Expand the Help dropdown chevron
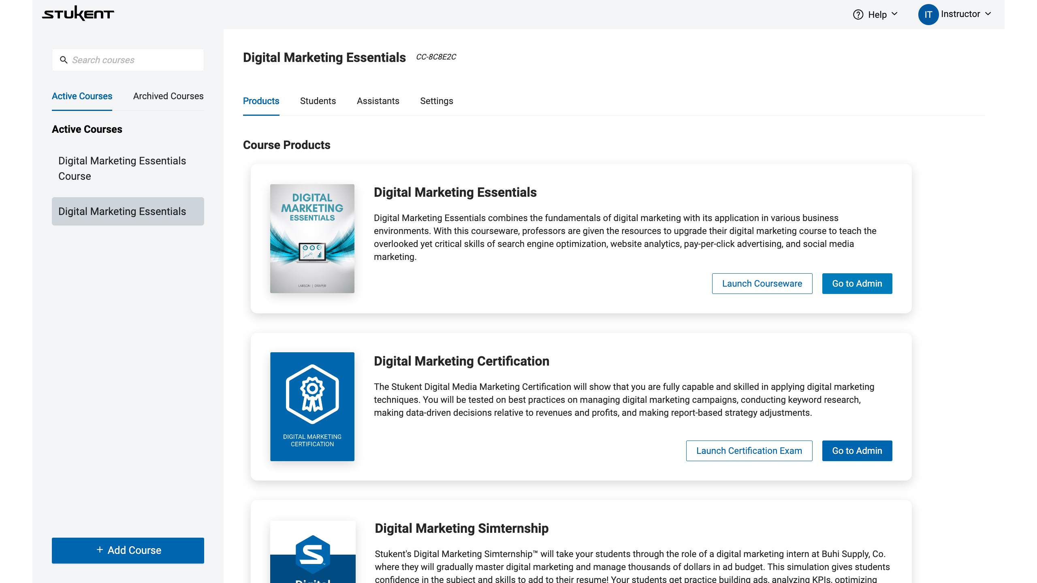 [x=895, y=14]
